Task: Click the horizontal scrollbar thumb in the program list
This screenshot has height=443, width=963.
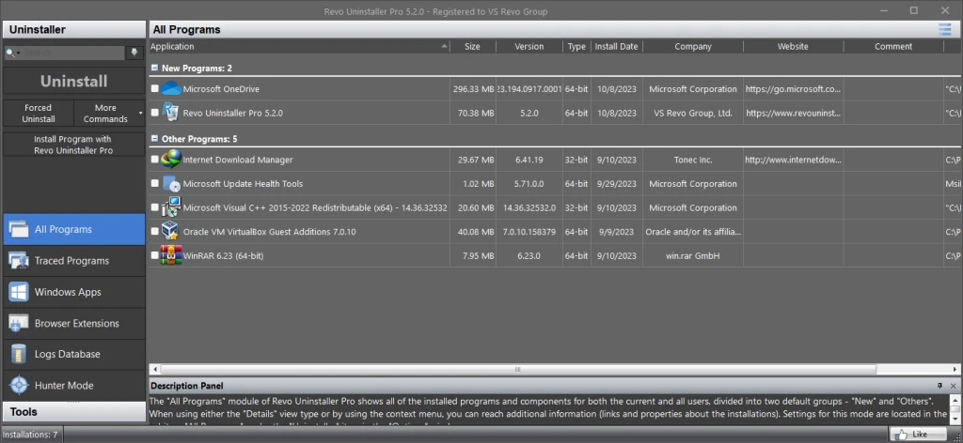Action: tap(517, 370)
